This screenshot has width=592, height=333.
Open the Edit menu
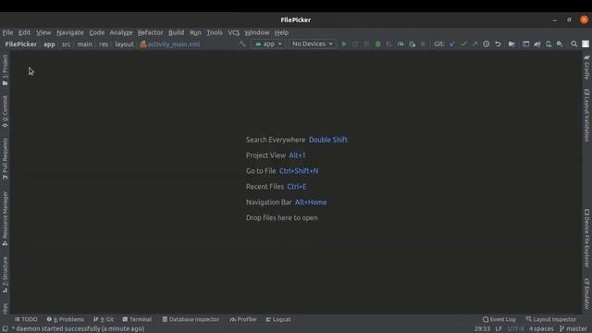(x=25, y=32)
